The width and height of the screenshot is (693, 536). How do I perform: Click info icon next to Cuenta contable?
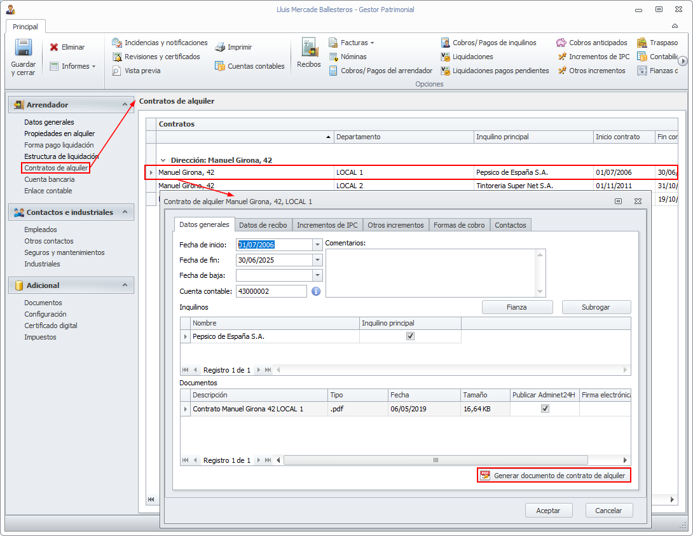[x=316, y=291]
